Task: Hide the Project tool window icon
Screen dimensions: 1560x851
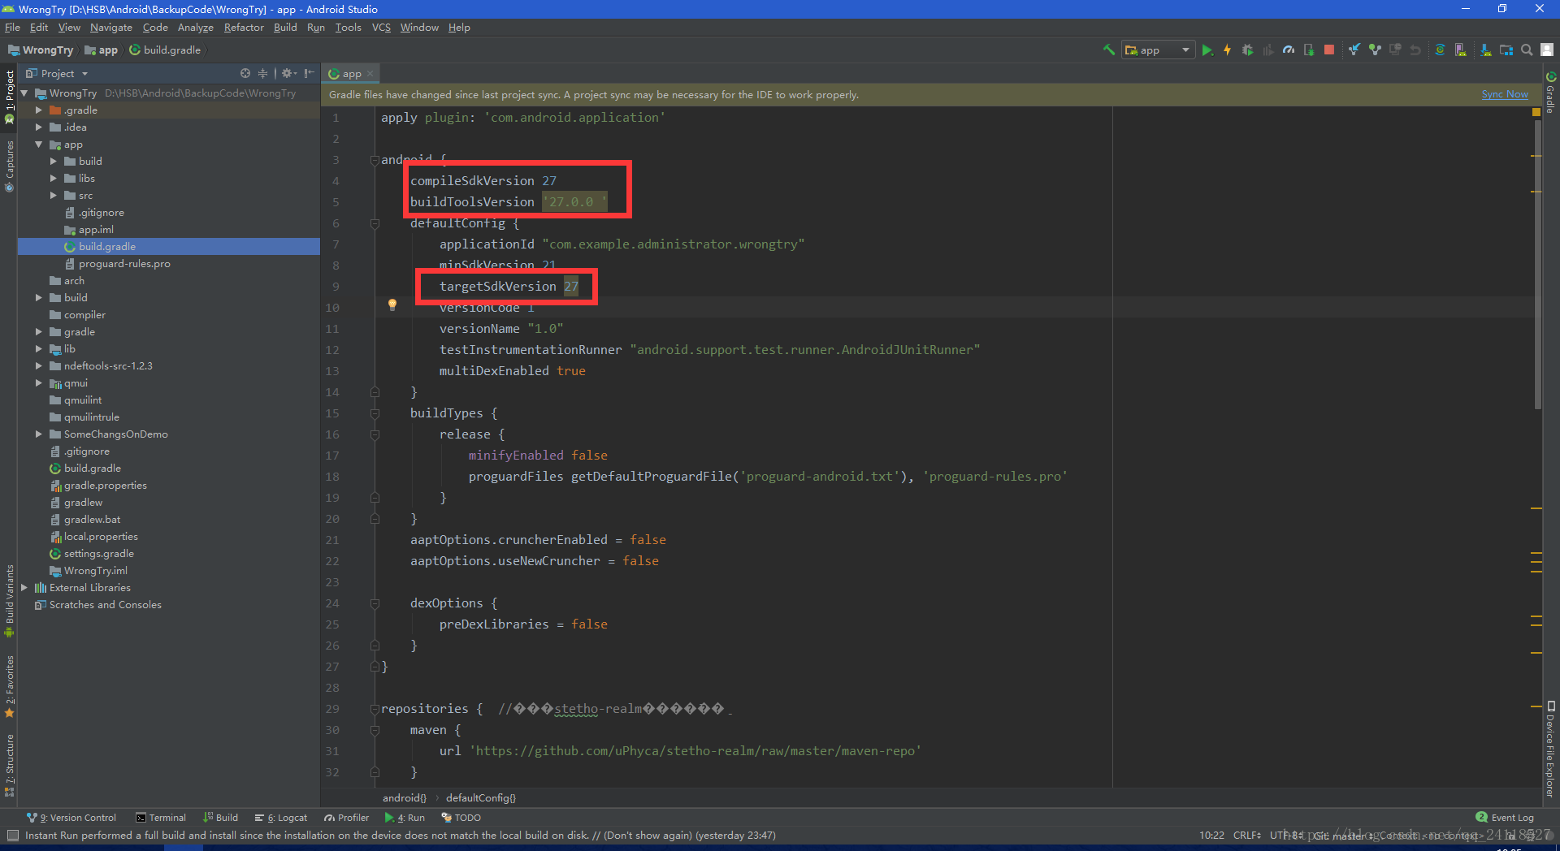Action: pyautogui.click(x=309, y=73)
